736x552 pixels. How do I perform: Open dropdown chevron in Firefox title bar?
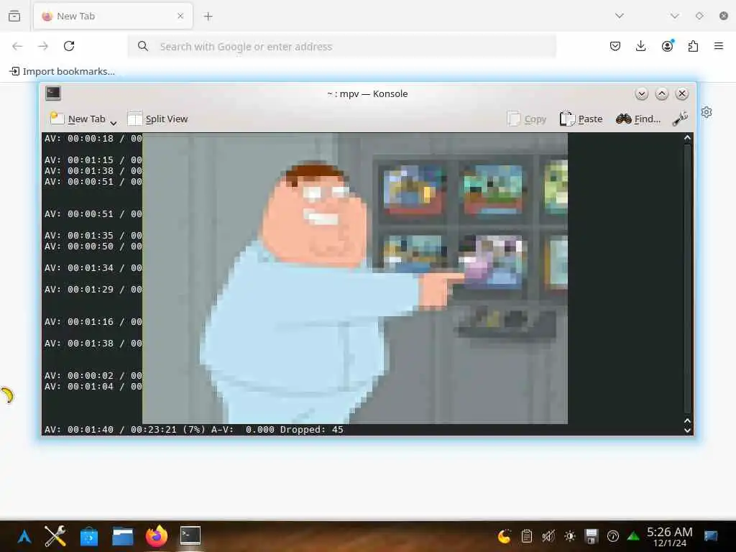coord(674,16)
